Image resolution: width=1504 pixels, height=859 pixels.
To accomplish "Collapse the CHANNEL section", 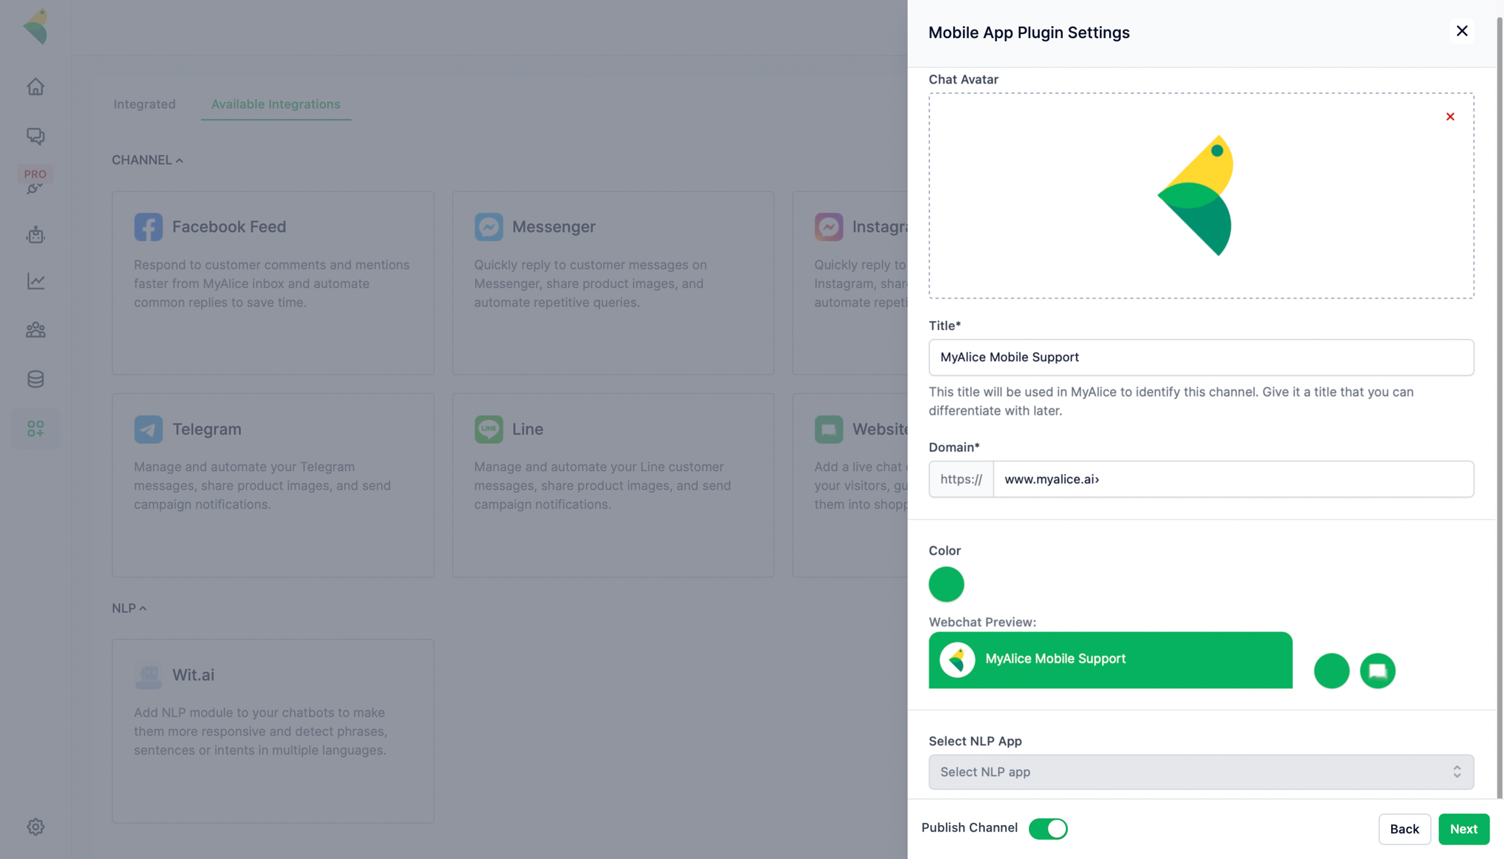I will (147, 160).
